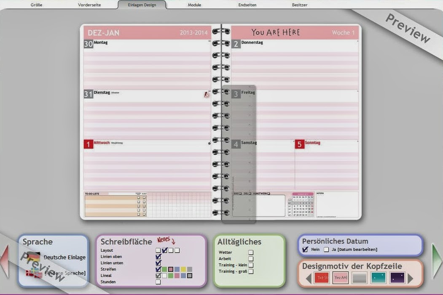Show more header motifs with gray right arrow
The image size is (443, 295).
coord(411,278)
